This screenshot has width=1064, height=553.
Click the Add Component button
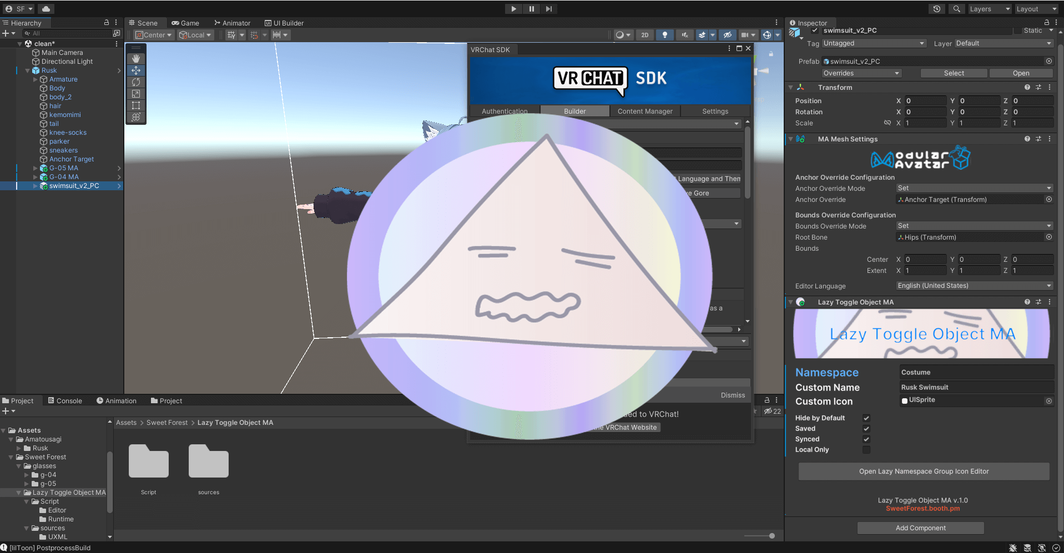(x=920, y=528)
